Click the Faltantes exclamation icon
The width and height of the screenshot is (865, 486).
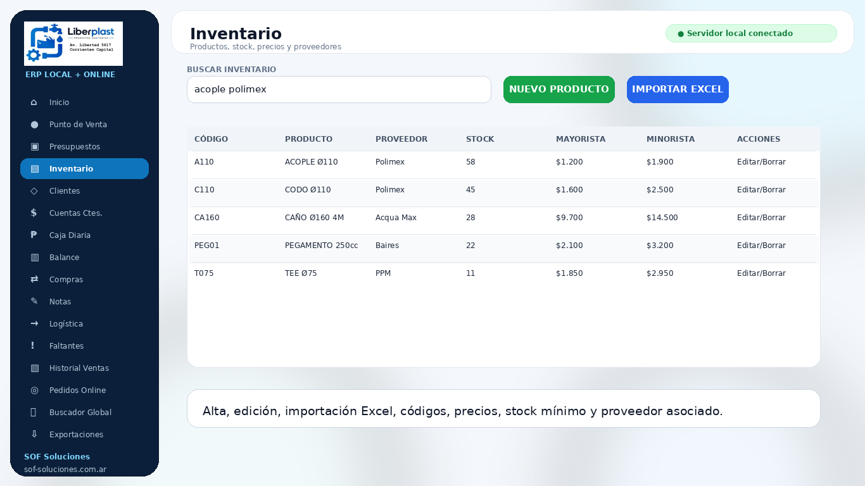tap(34, 346)
